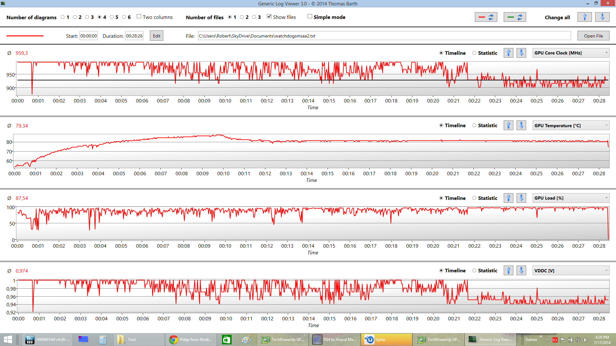Set number of diagrams to 3
The height and width of the screenshot is (346, 616).
pyautogui.click(x=87, y=17)
